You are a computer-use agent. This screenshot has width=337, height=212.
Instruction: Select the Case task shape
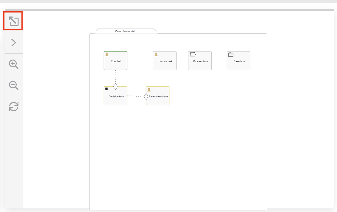[x=238, y=62]
